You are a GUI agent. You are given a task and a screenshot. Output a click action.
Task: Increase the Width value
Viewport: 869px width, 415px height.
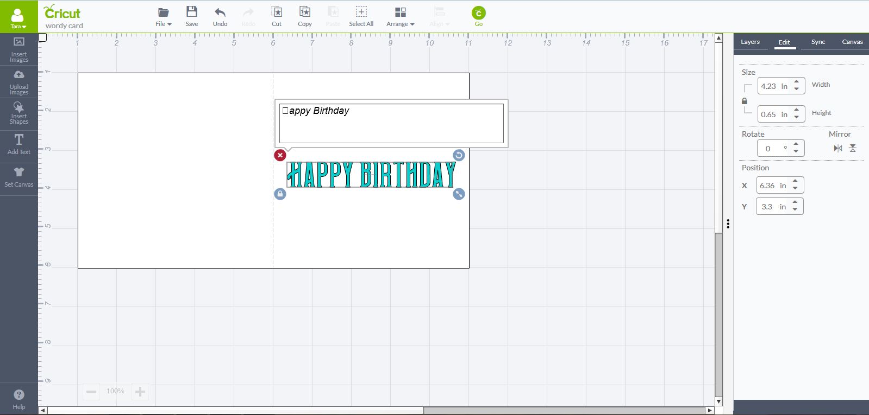coord(797,82)
